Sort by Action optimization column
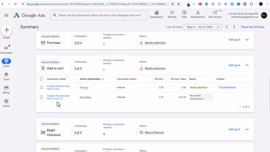The height and width of the screenshot is (152, 270). click(92, 79)
